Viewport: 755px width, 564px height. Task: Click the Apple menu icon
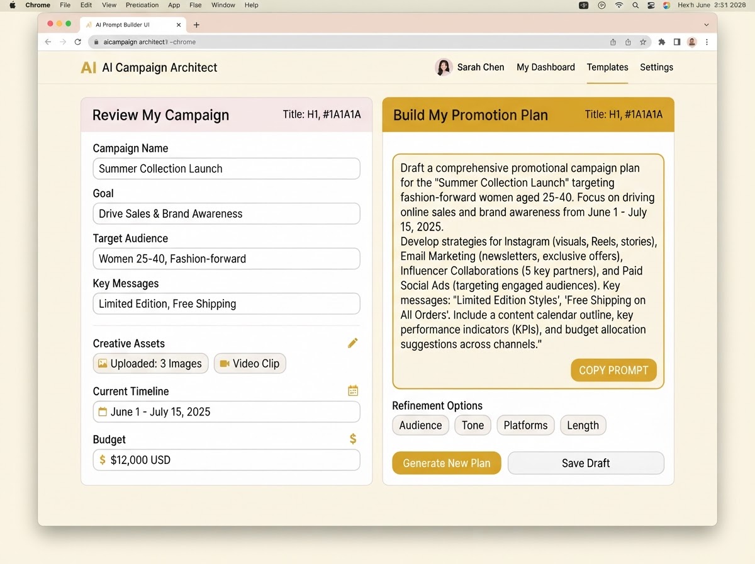(12, 5)
